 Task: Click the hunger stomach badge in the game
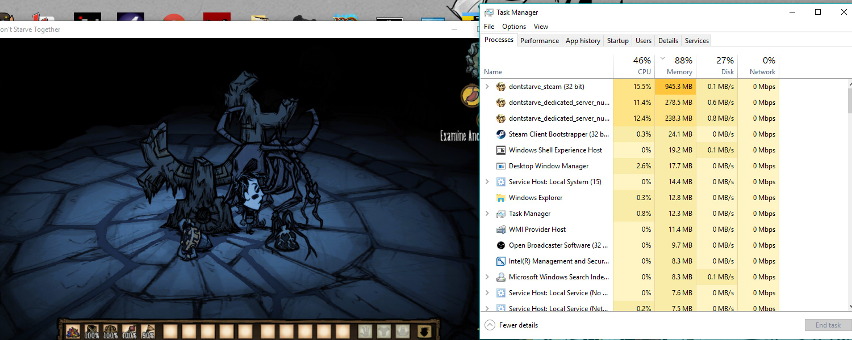pyautogui.click(x=471, y=96)
